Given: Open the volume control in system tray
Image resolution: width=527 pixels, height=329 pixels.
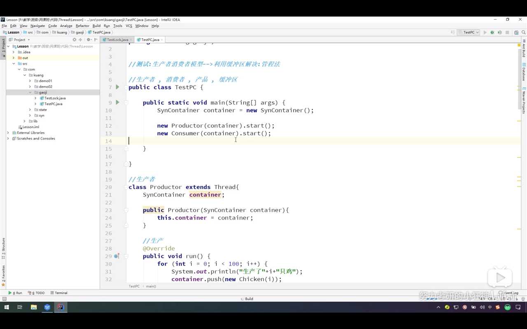Looking at the screenshot, I should (x=482, y=307).
